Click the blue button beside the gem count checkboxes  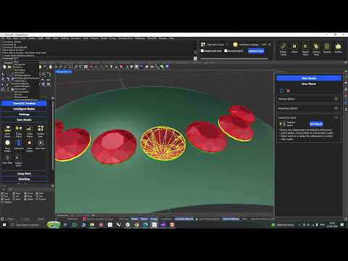click(x=256, y=51)
